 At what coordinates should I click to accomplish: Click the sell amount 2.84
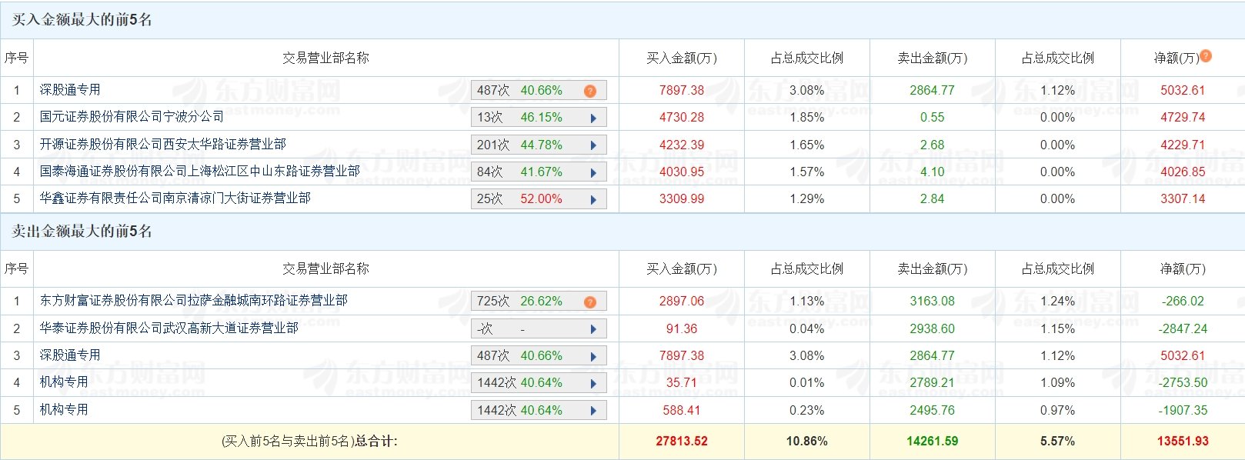point(933,199)
